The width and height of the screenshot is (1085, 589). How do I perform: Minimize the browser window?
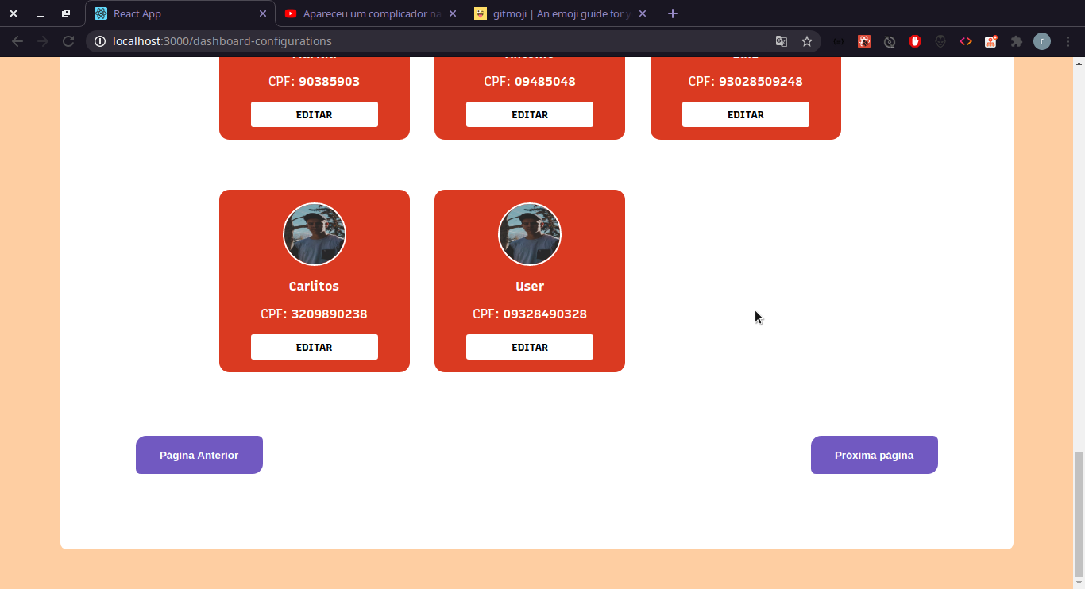point(40,13)
